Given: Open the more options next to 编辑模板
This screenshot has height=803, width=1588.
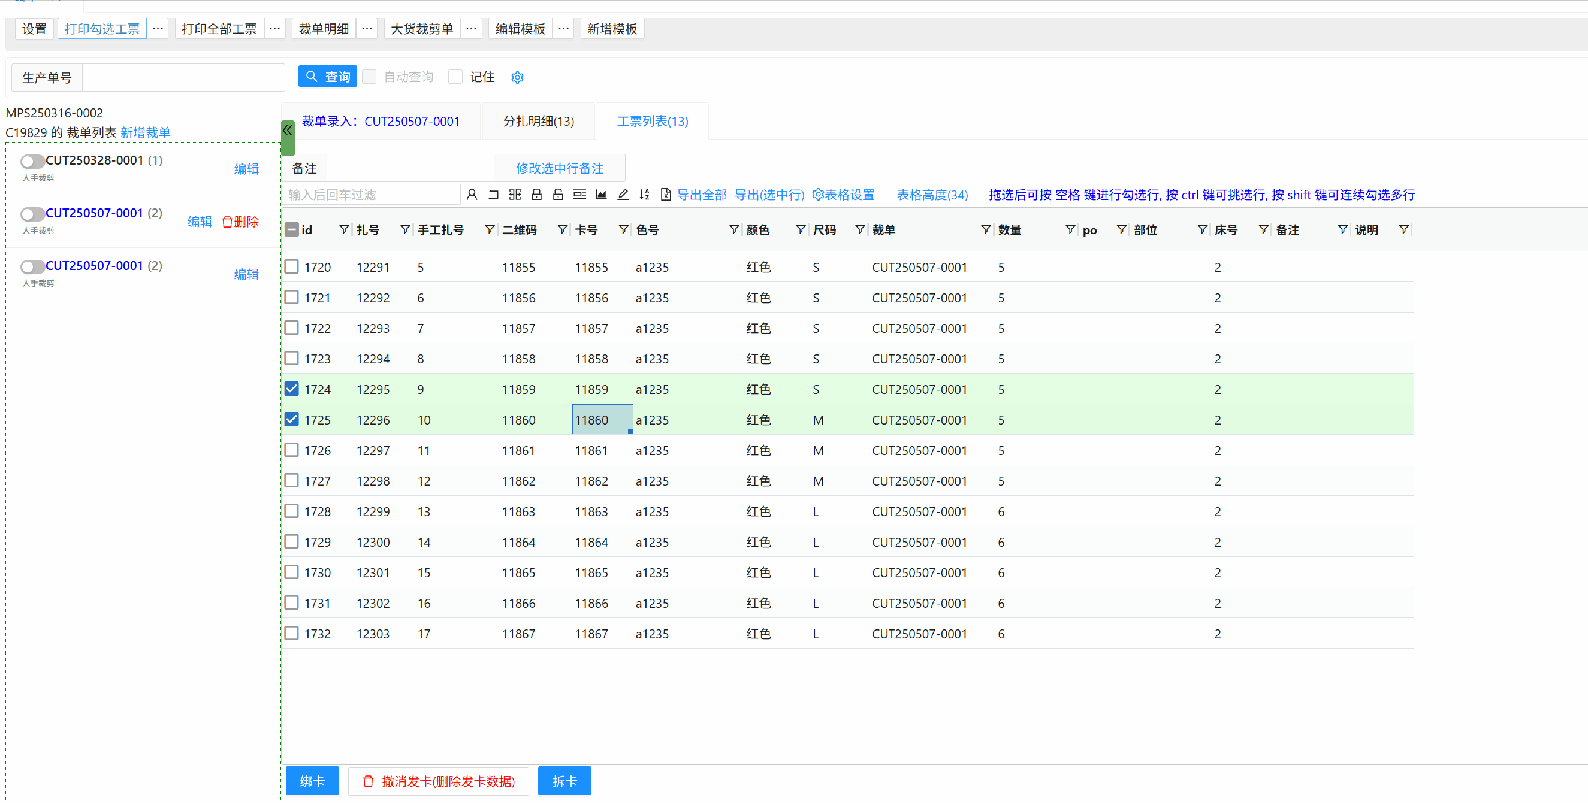Looking at the screenshot, I should [x=563, y=28].
